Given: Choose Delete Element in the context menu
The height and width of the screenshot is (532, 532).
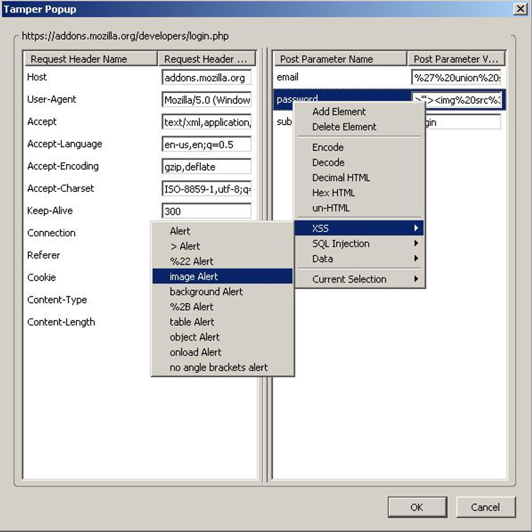Looking at the screenshot, I should [x=344, y=127].
